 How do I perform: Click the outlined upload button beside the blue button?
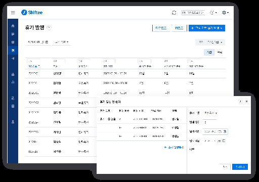tap(179, 28)
